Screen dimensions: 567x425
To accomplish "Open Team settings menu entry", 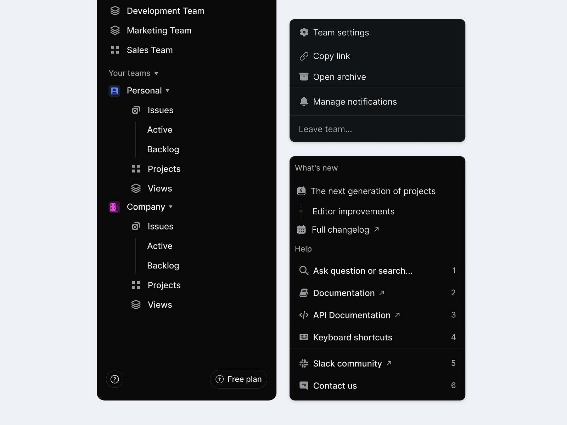I will (x=341, y=32).
